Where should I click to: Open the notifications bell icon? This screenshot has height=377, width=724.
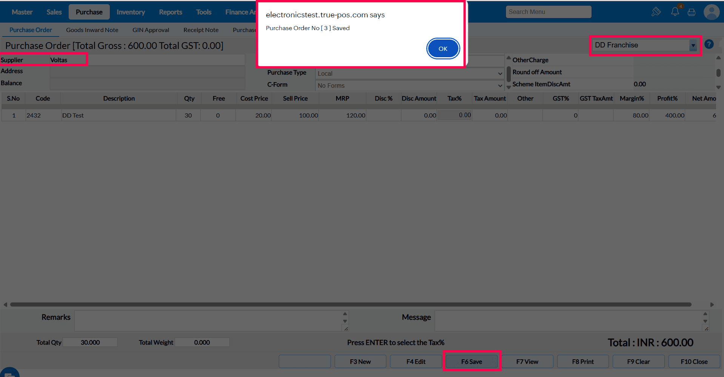[675, 12]
